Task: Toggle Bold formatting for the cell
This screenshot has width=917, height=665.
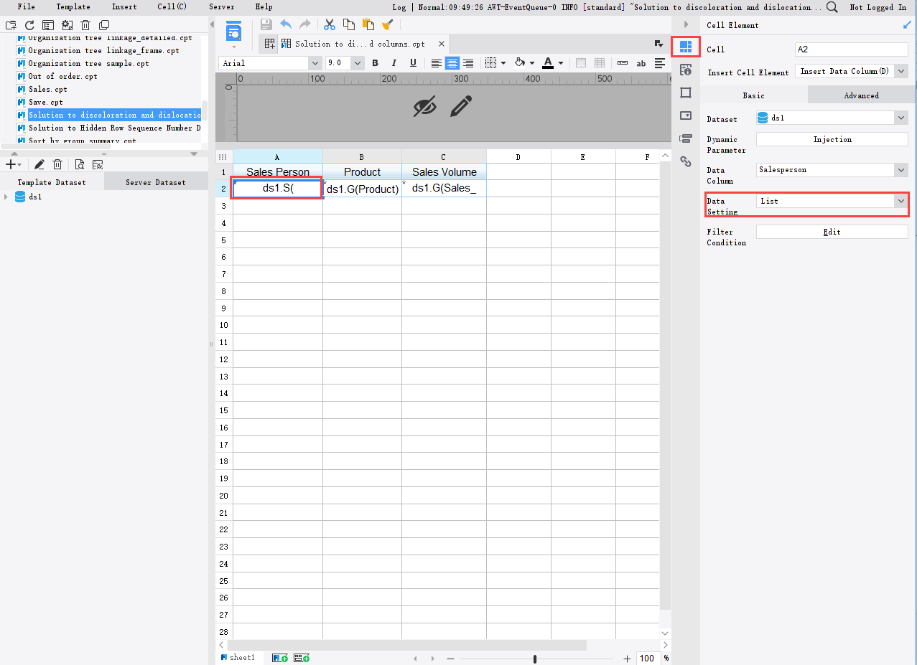Action: pyautogui.click(x=375, y=62)
